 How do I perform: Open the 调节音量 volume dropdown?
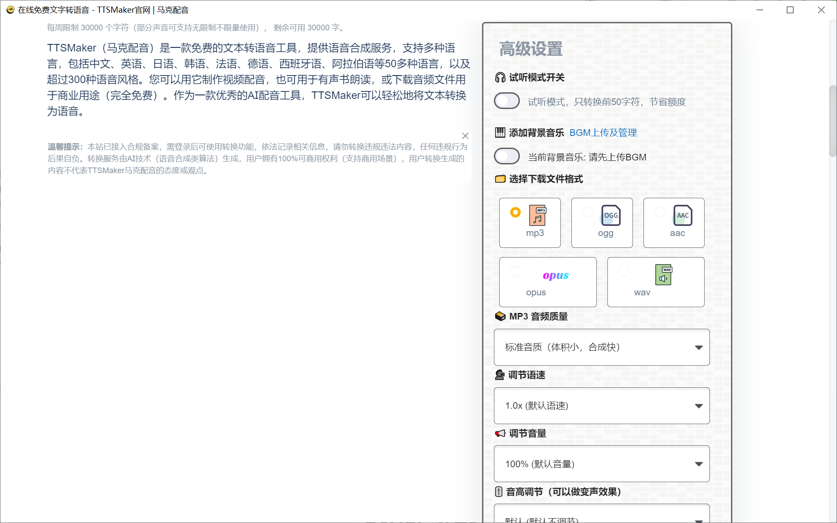tap(602, 464)
